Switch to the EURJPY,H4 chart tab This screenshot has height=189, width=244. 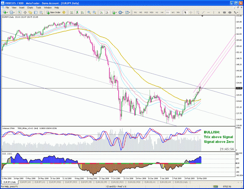pos(25,182)
